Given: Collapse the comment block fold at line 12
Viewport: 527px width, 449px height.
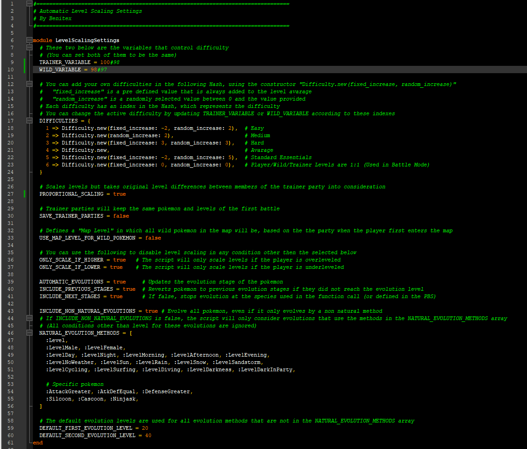Looking at the screenshot, I should pyautogui.click(x=30, y=84).
